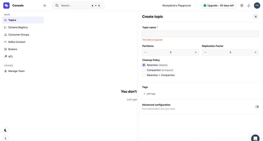Viewport: 263px width, 141px height.
Task: Select Compaction (compact) cleanup policy
Action: click(144, 70)
